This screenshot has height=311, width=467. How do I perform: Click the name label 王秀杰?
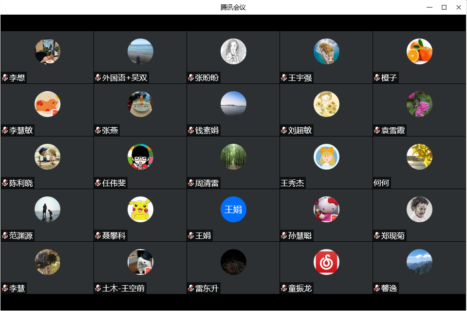pyautogui.click(x=292, y=183)
